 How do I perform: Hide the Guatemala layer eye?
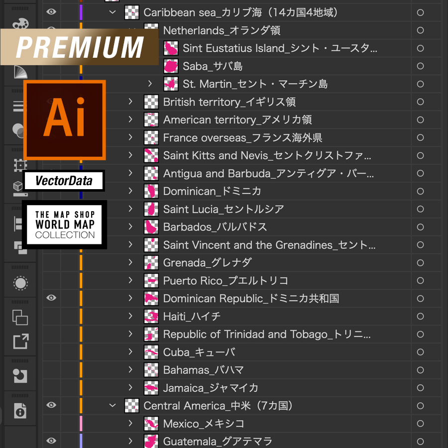pyautogui.click(x=51, y=441)
